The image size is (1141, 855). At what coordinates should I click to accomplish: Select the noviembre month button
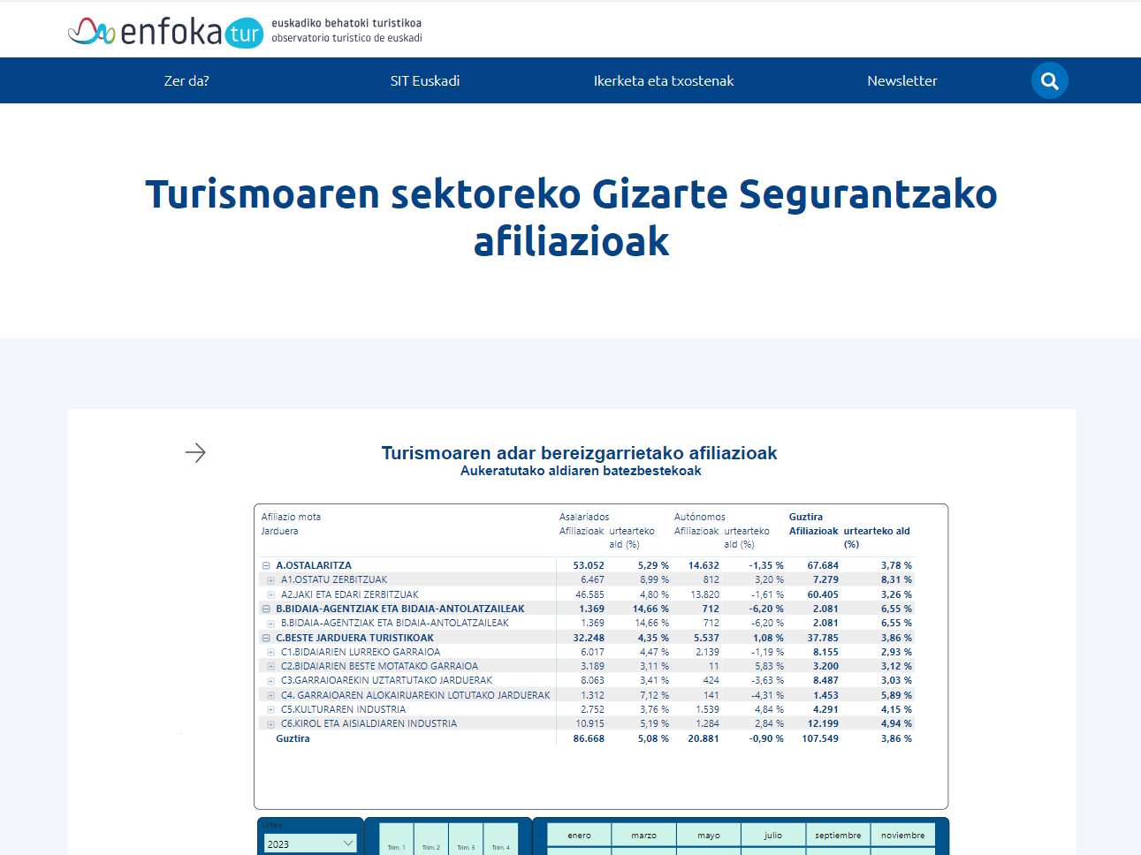[x=902, y=835]
